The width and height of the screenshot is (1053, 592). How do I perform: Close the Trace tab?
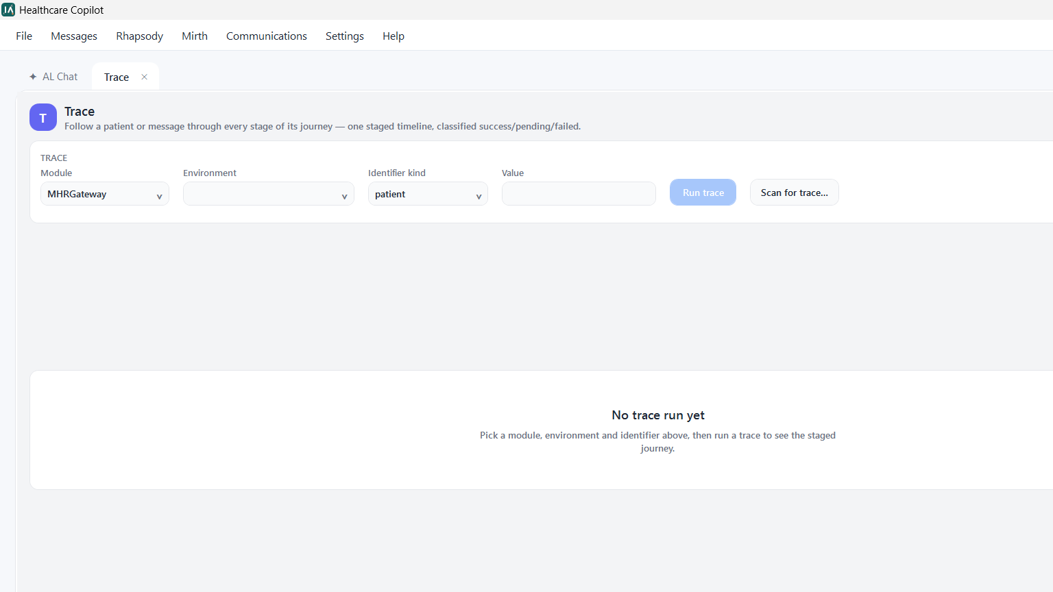pyautogui.click(x=144, y=77)
